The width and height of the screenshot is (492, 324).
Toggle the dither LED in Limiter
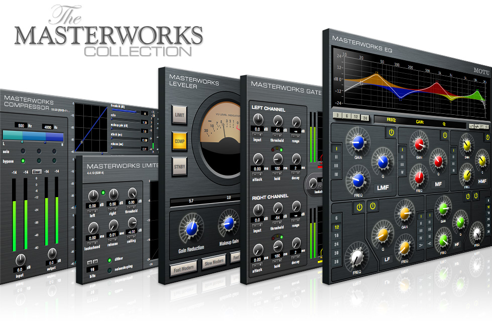pos(109,260)
